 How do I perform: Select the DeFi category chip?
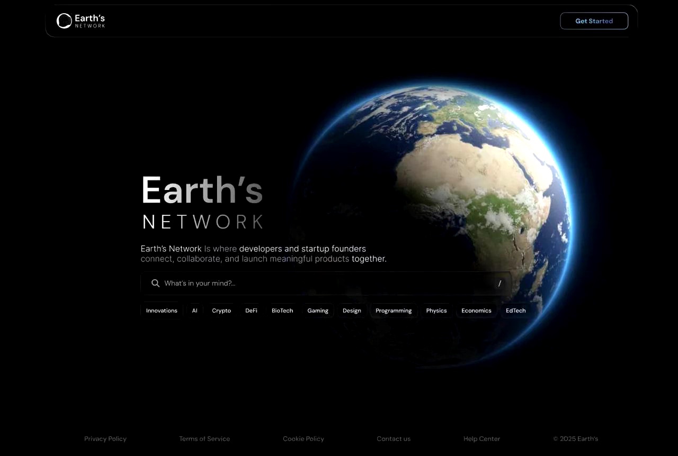click(x=251, y=311)
